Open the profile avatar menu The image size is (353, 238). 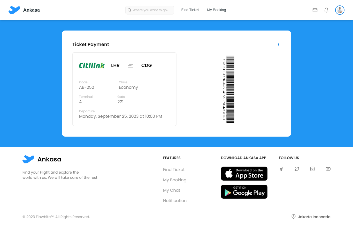coord(340,10)
